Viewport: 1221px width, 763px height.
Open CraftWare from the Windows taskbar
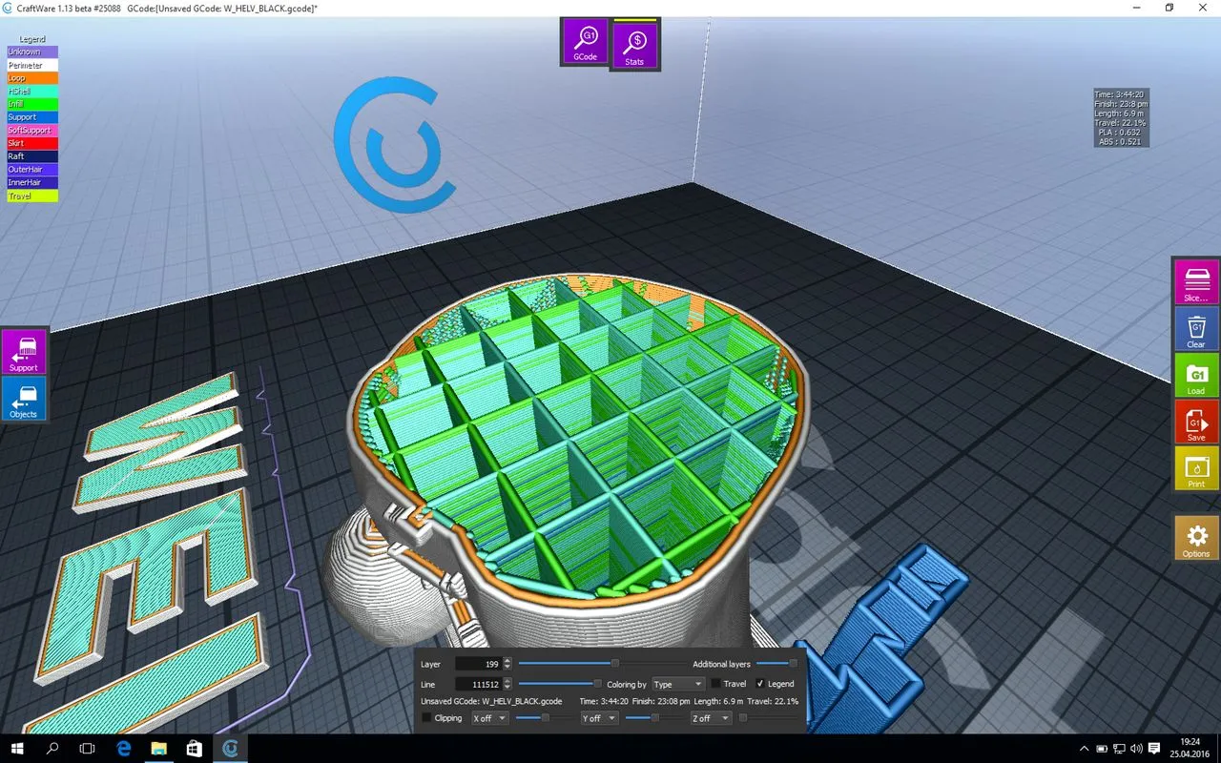click(x=230, y=748)
